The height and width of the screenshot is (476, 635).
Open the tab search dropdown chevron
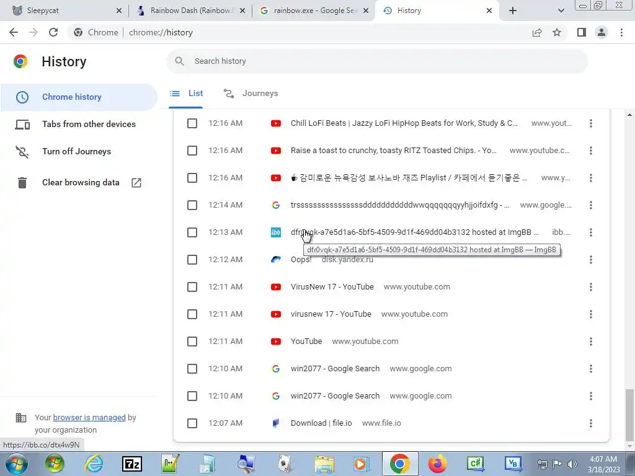(561, 11)
